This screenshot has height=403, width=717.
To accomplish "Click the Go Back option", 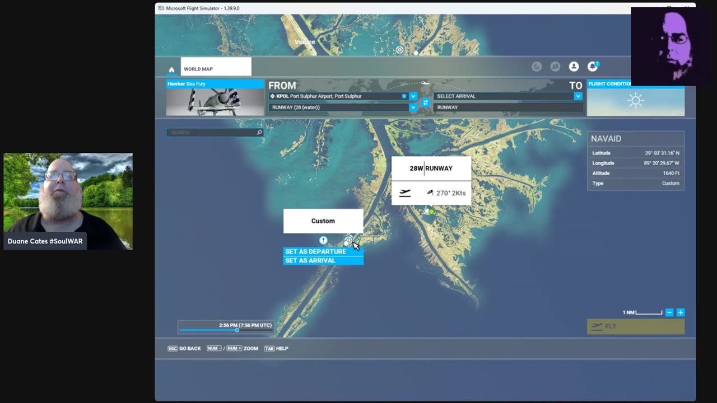I will [184, 349].
